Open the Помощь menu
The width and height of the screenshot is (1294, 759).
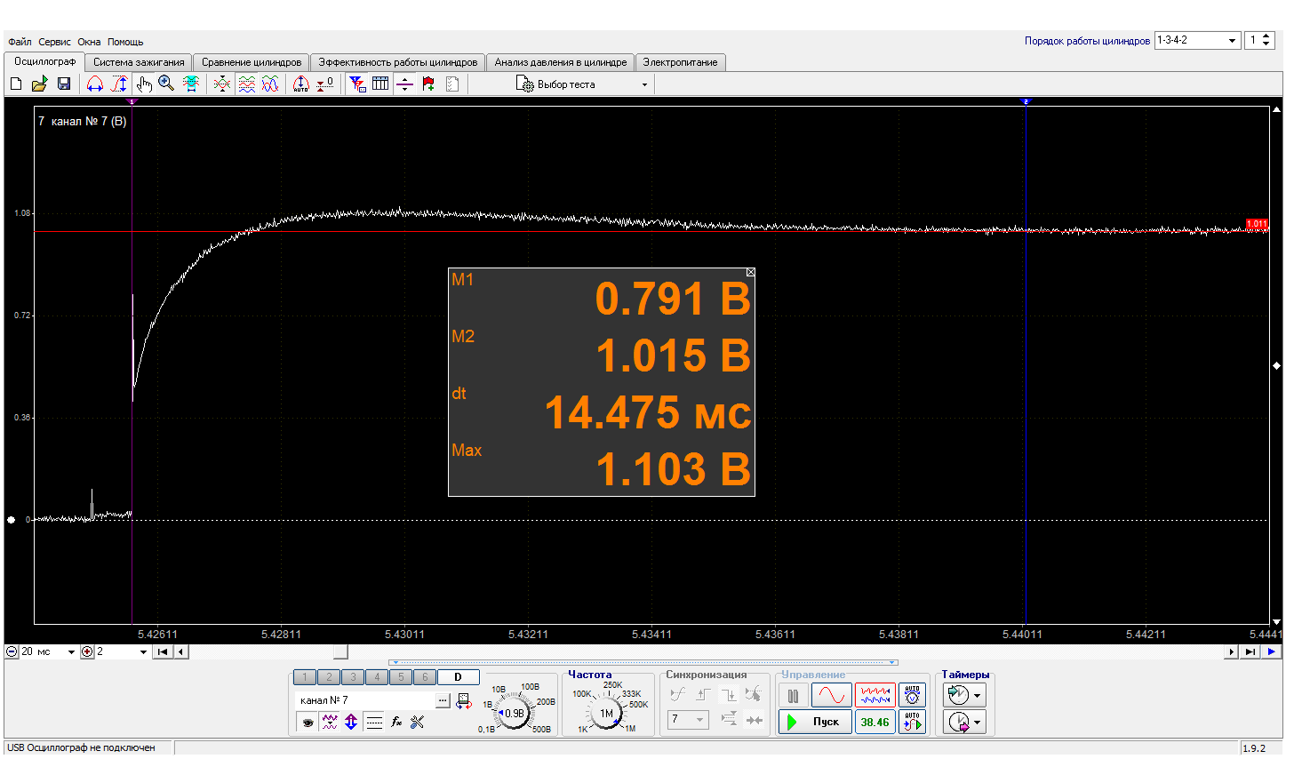click(125, 42)
